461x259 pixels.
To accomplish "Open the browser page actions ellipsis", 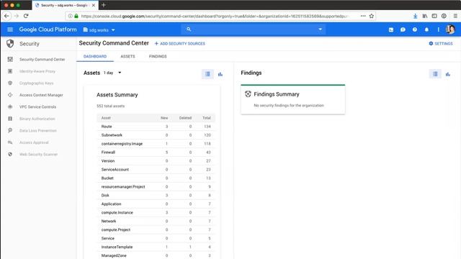I will click(363, 16).
